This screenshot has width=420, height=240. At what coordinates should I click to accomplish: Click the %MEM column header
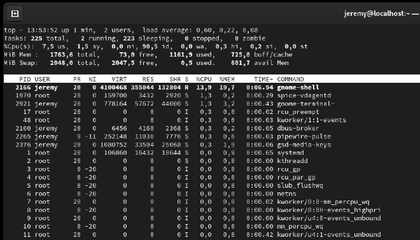pos(227,80)
